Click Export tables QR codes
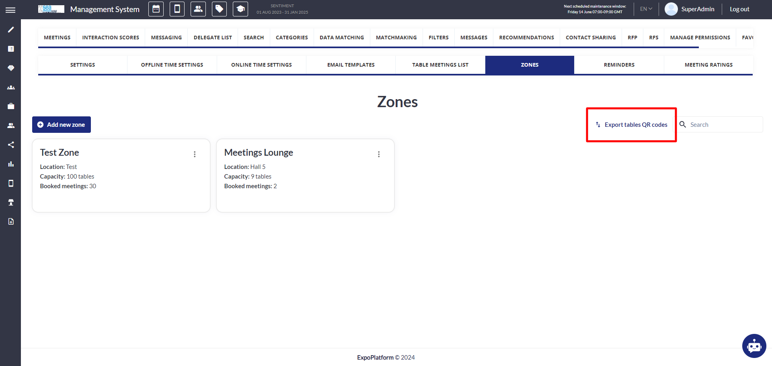Screen dimensions: 772x366 [x=631, y=125]
